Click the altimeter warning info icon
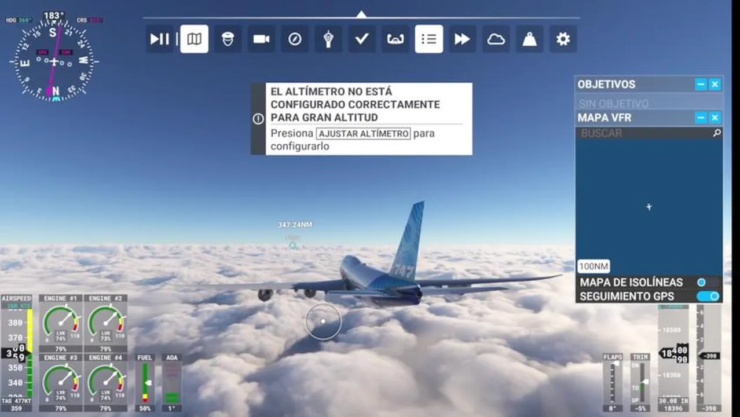Viewport: 740px width, 417px height. 258,119
